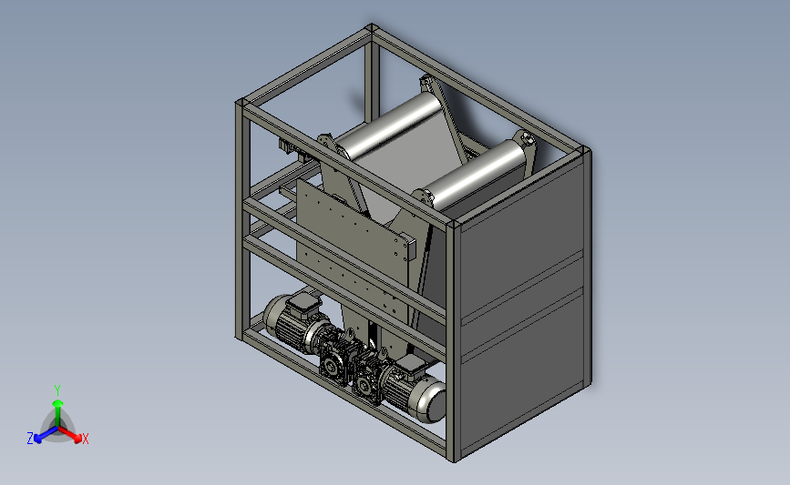Click the red X axis of the orientation triad
This screenshot has height=485, width=790.
71,435
